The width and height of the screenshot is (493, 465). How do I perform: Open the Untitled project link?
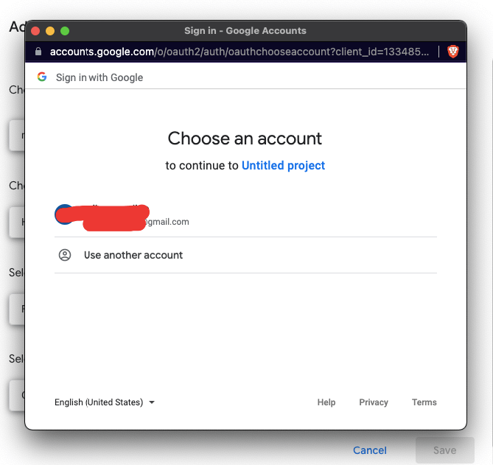283,165
